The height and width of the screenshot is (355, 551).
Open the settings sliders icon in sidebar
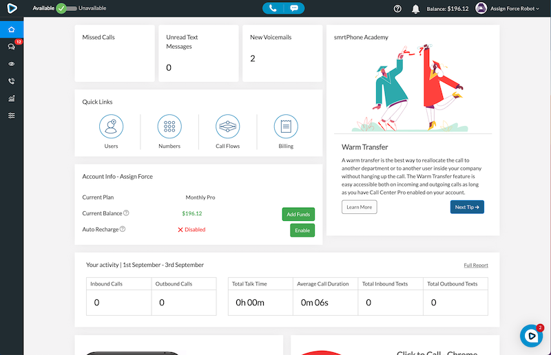point(11,115)
